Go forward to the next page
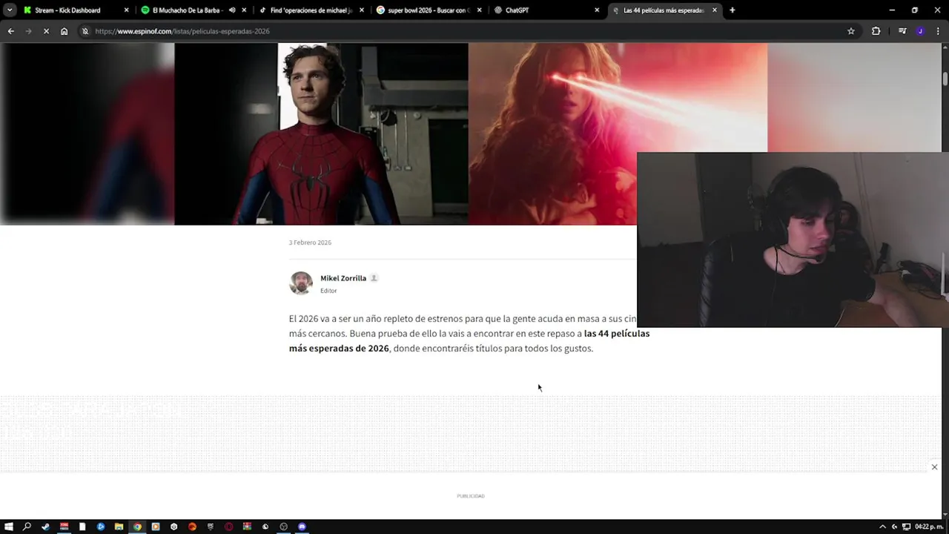 pos(28,31)
